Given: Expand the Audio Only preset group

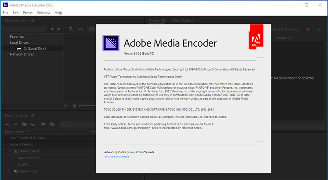Looking at the screenshot, I should [9, 171].
